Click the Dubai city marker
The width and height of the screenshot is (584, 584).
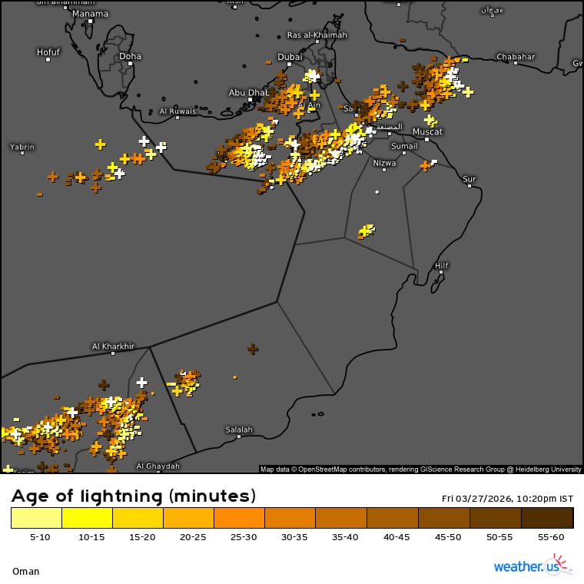289,65
